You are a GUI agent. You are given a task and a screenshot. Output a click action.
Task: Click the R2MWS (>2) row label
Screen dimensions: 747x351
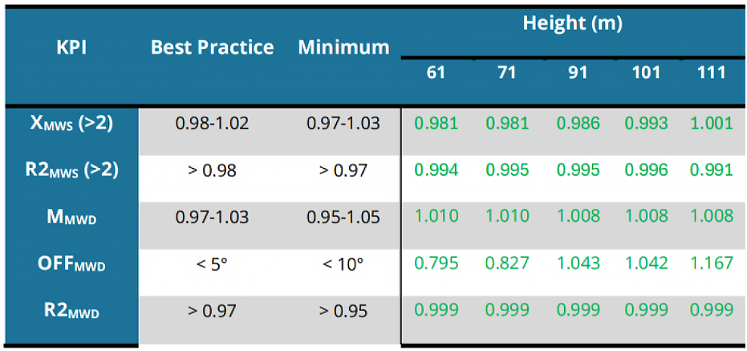(71, 171)
